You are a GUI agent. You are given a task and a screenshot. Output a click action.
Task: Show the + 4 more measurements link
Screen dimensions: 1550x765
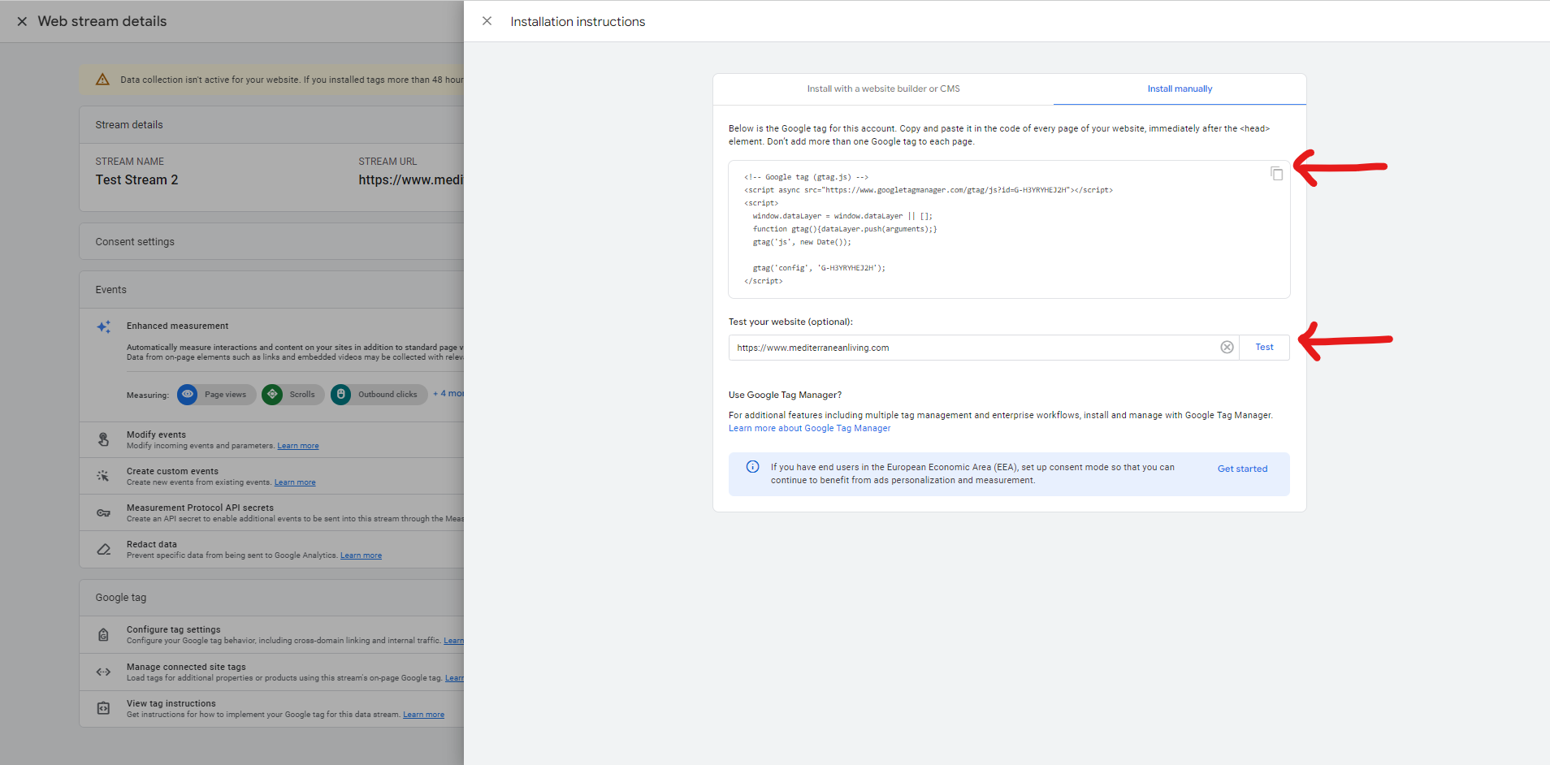448,394
